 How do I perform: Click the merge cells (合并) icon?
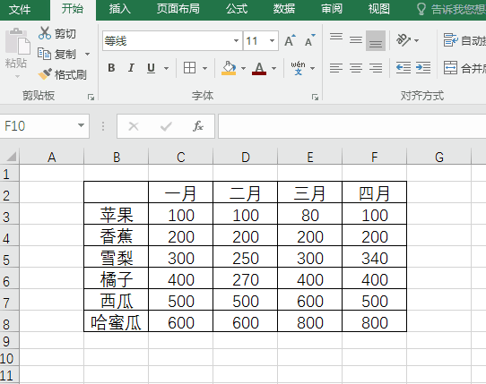pyautogui.click(x=450, y=68)
